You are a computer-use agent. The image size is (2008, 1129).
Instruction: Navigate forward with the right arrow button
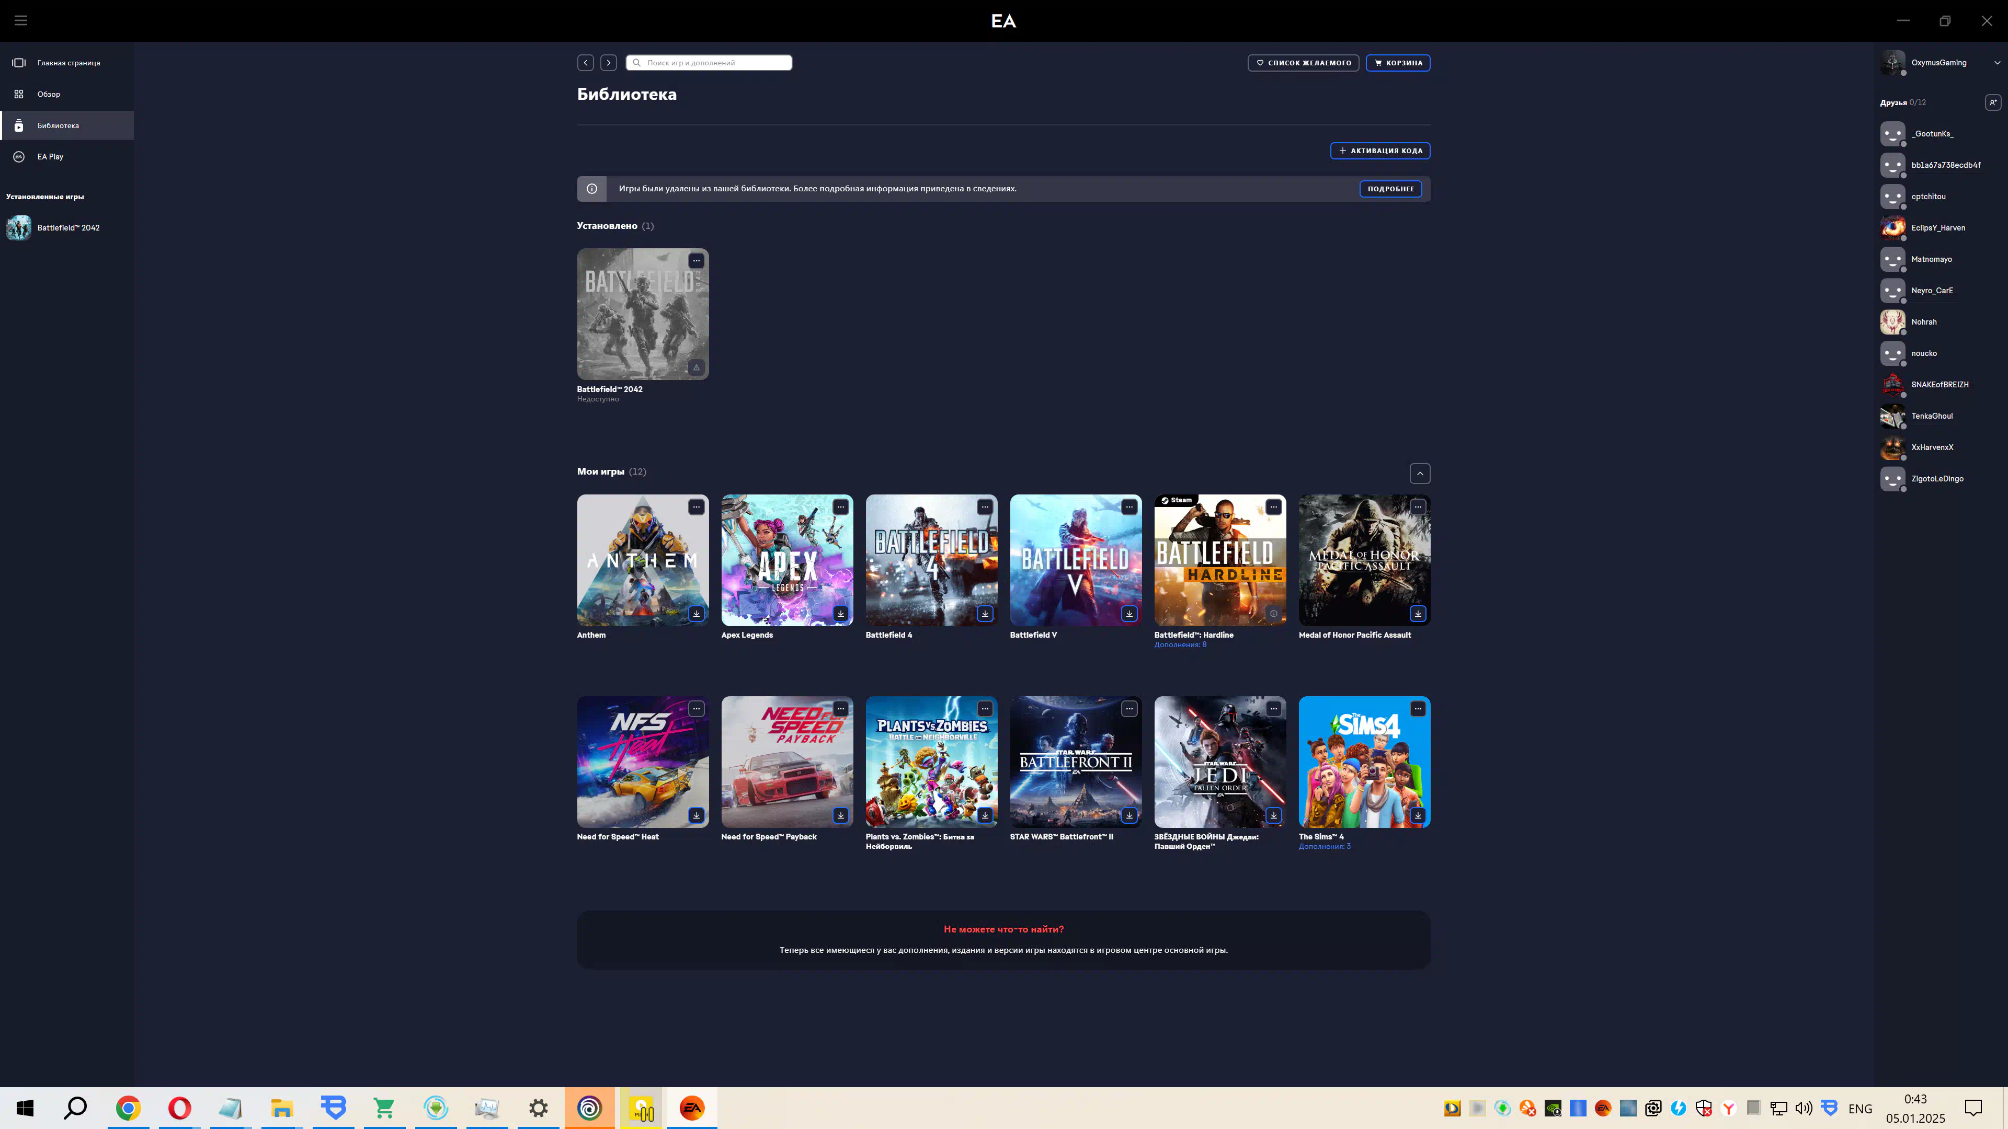609,62
